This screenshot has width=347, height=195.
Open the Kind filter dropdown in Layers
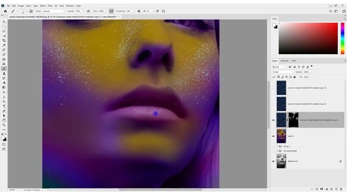(279, 67)
